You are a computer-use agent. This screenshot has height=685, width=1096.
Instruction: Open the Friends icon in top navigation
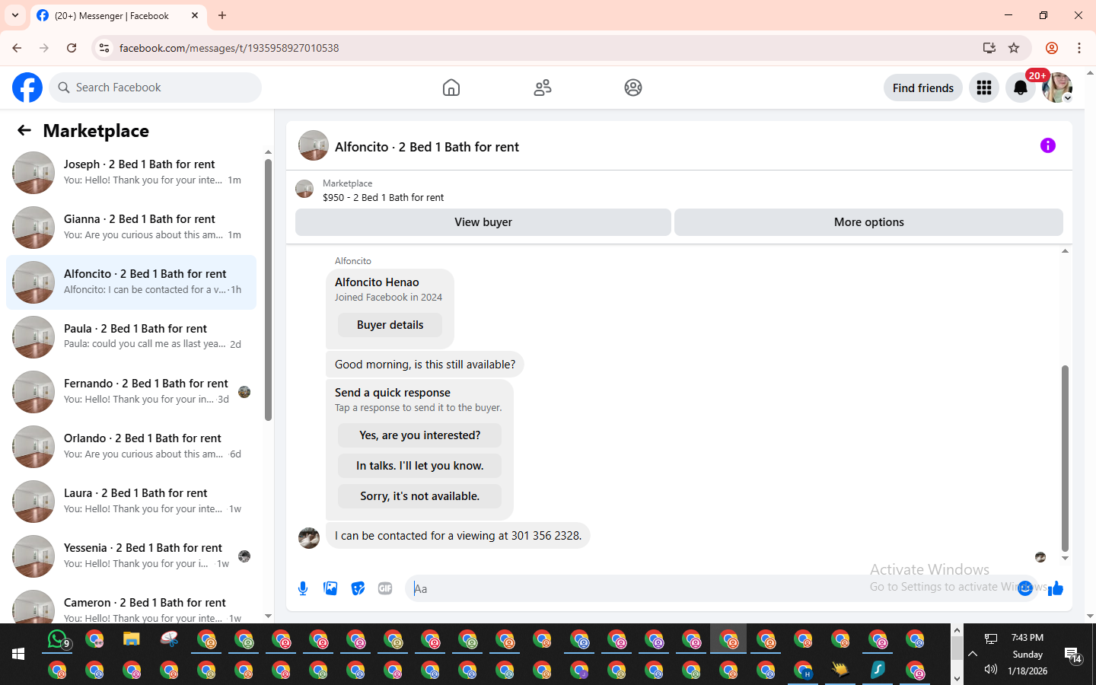pyautogui.click(x=543, y=88)
